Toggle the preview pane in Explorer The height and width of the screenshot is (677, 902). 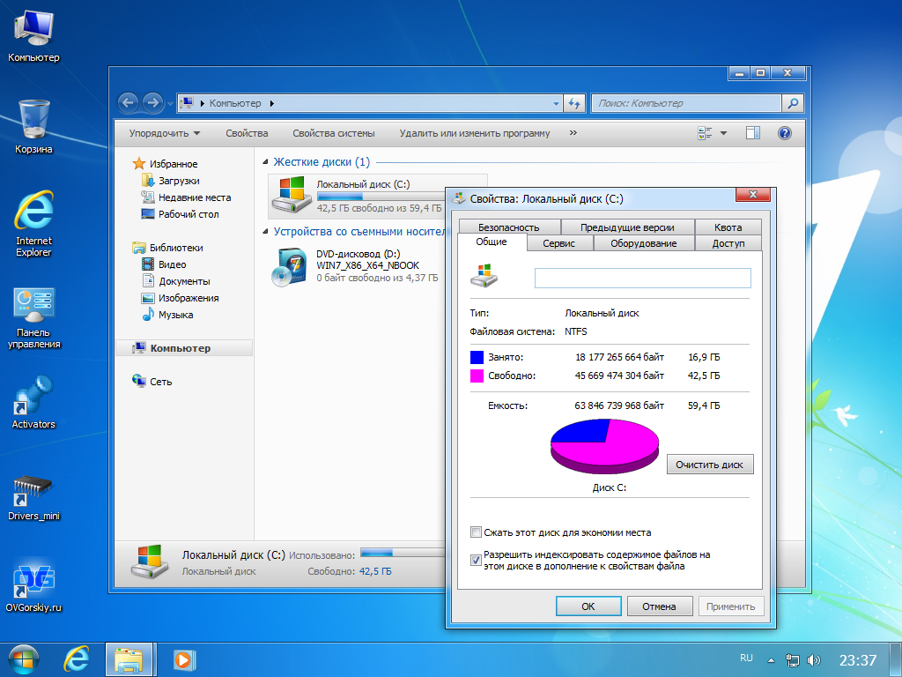752,133
